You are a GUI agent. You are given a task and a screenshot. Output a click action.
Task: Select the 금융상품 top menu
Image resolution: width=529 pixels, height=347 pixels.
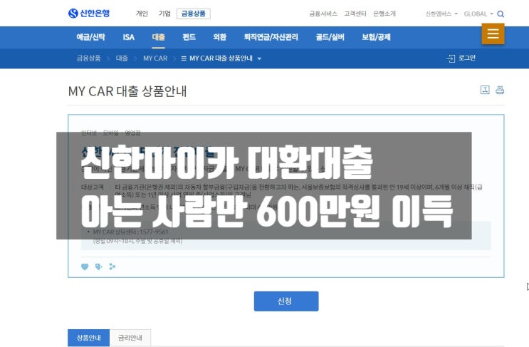[194, 14]
